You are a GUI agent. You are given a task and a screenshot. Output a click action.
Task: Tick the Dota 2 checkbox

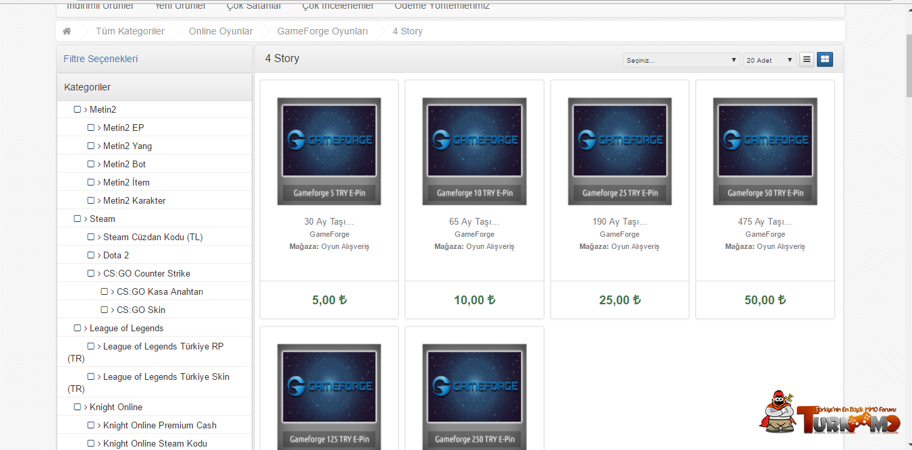91,255
